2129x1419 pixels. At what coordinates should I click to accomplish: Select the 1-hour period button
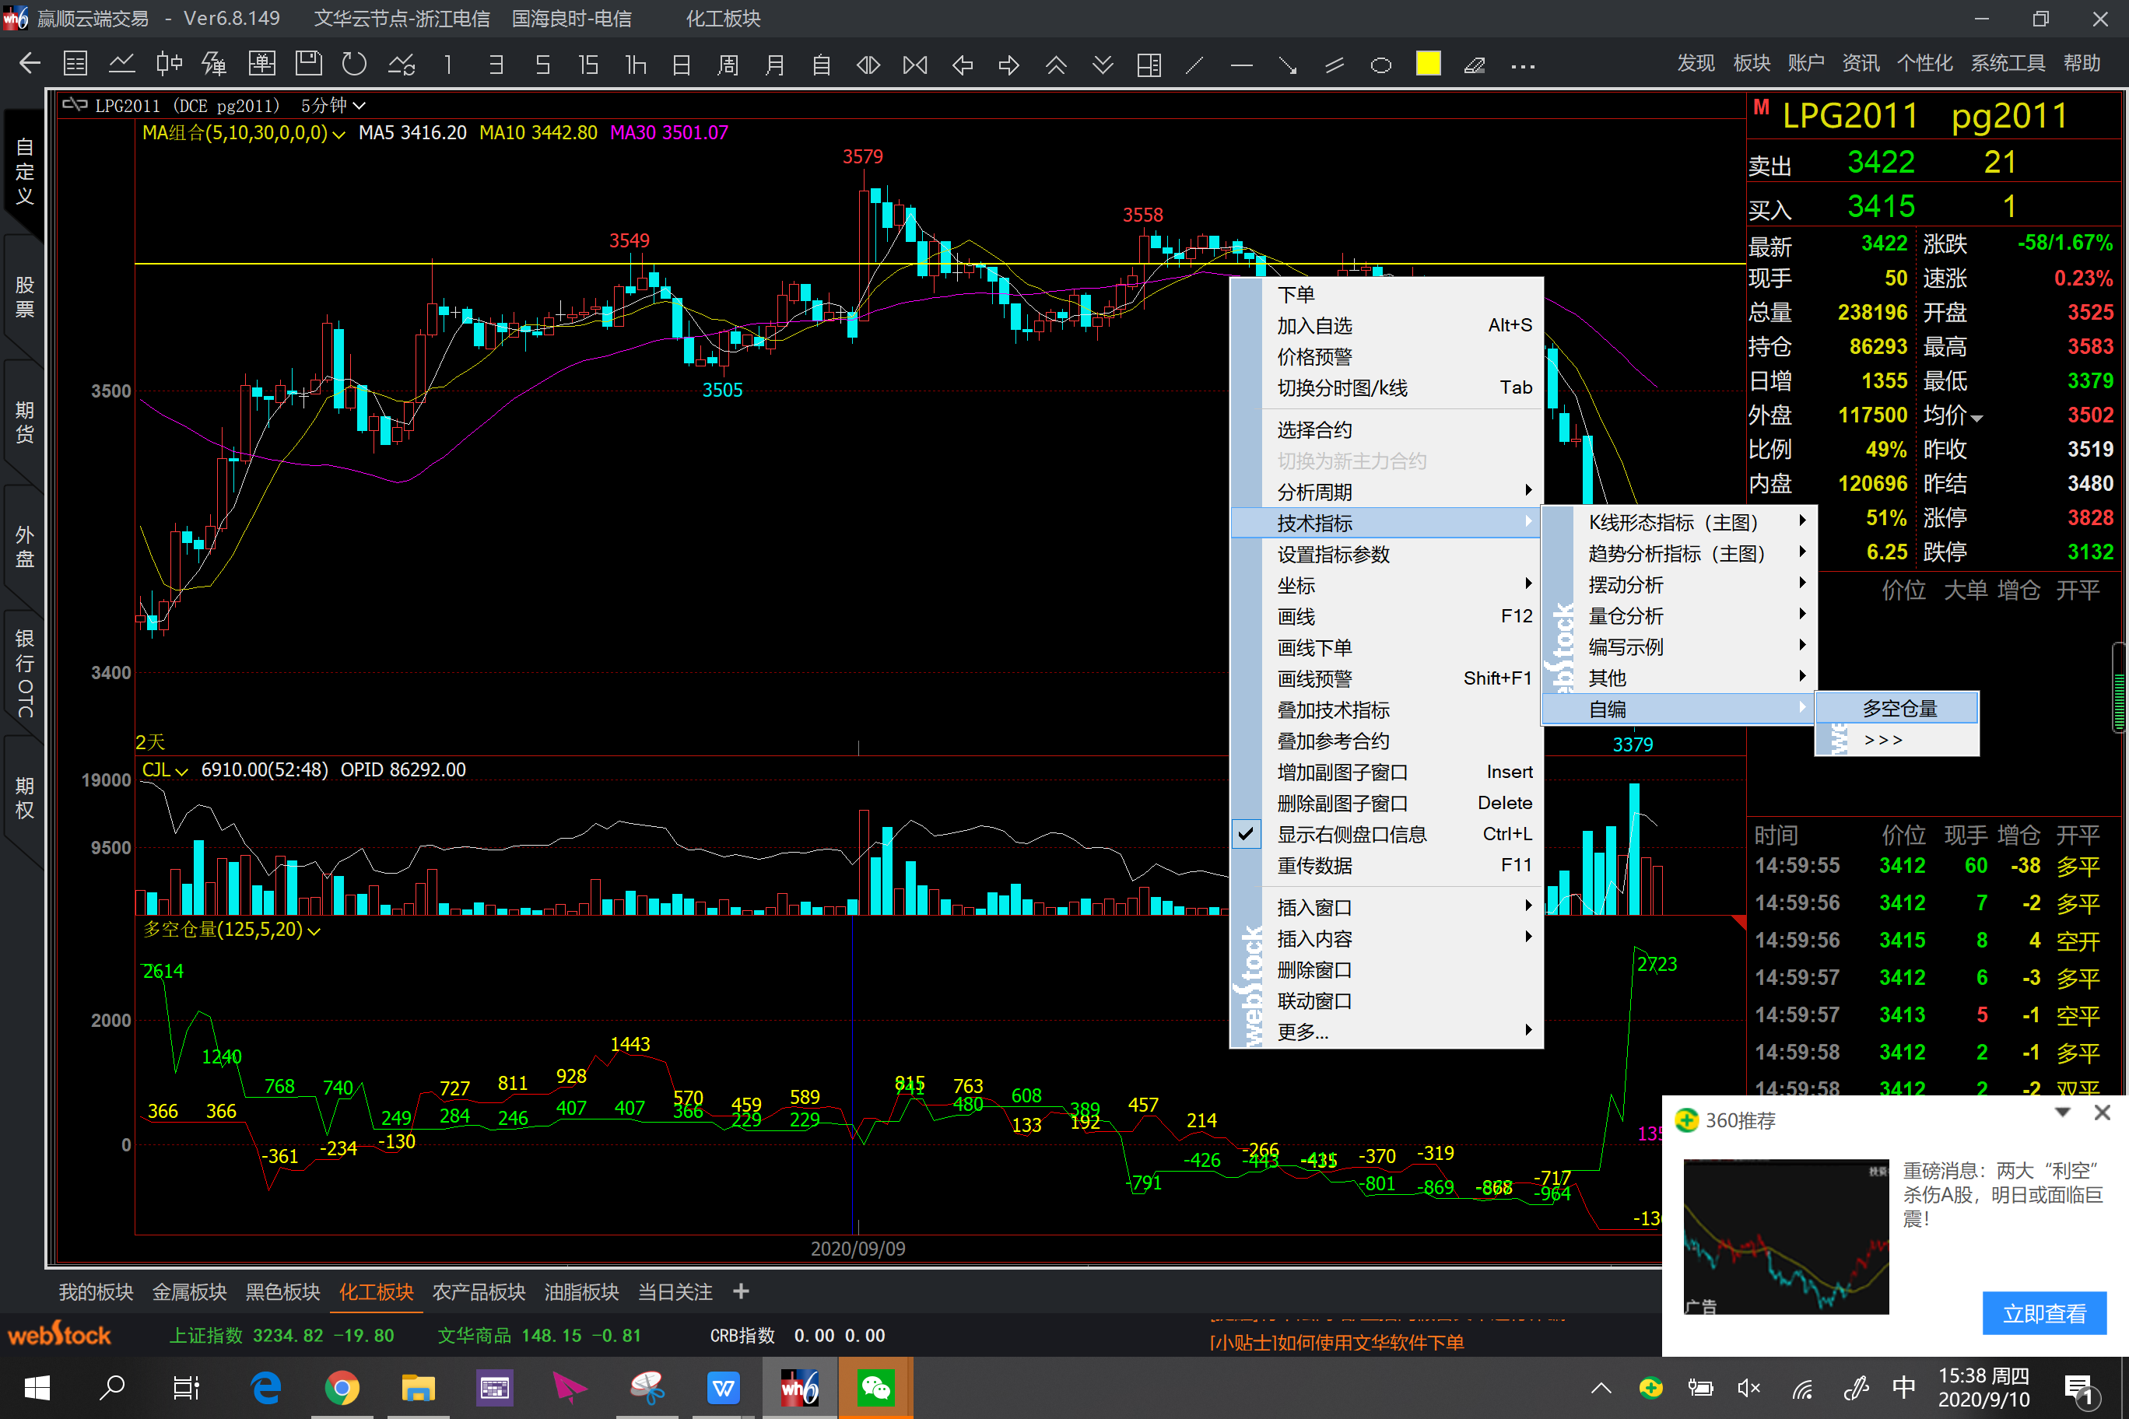coord(636,65)
